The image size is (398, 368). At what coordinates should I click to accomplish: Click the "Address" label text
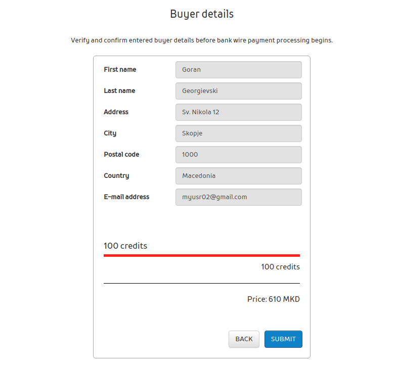(116, 112)
